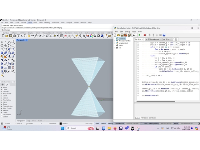Image resolution: width=200 pixels, height=150 pixels.
Task: Save the script in Python Editor toolbar
Action: [122, 35]
